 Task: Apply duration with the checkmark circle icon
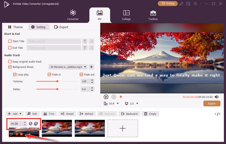[31, 124]
